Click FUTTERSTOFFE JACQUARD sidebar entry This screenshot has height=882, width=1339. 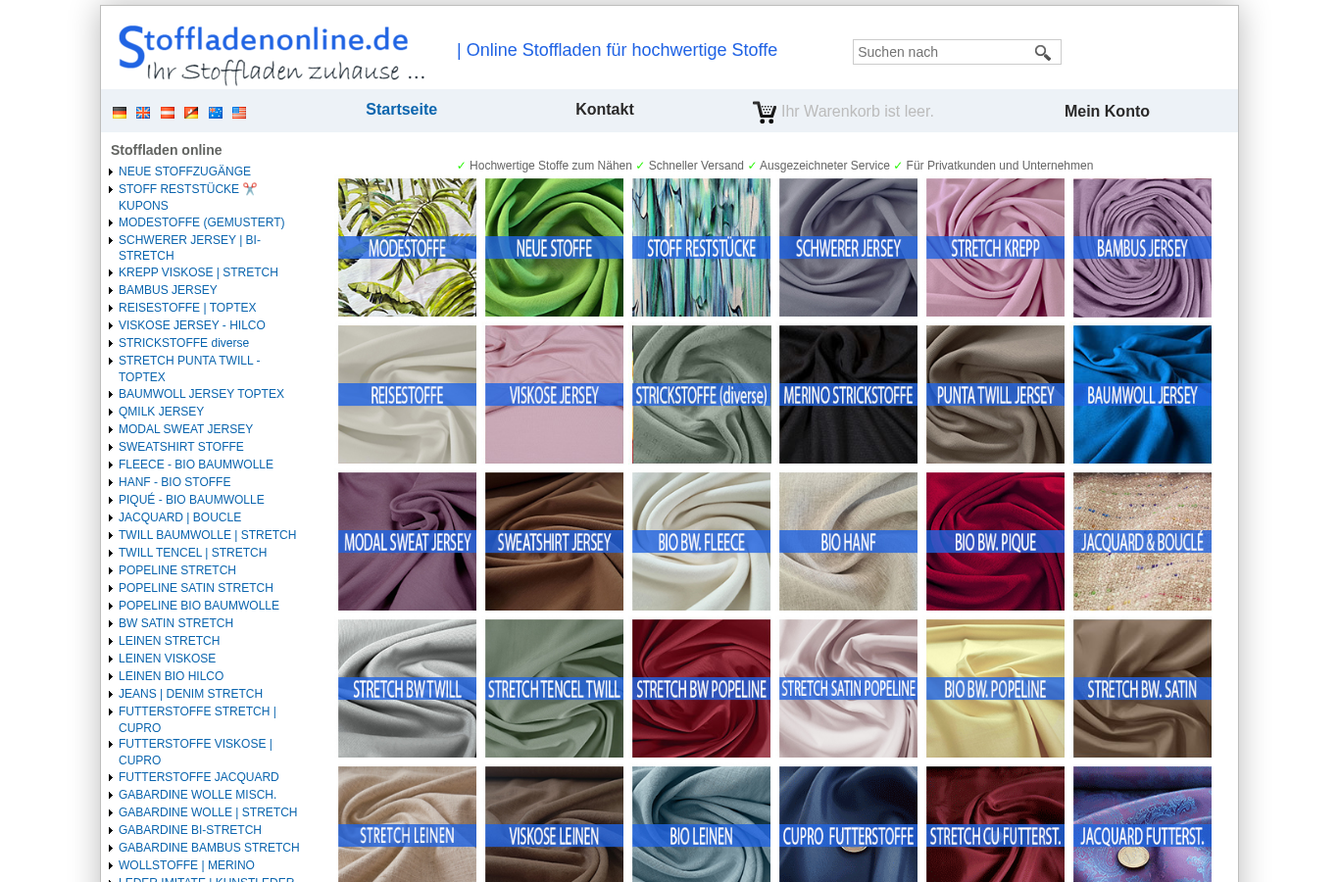point(199,777)
